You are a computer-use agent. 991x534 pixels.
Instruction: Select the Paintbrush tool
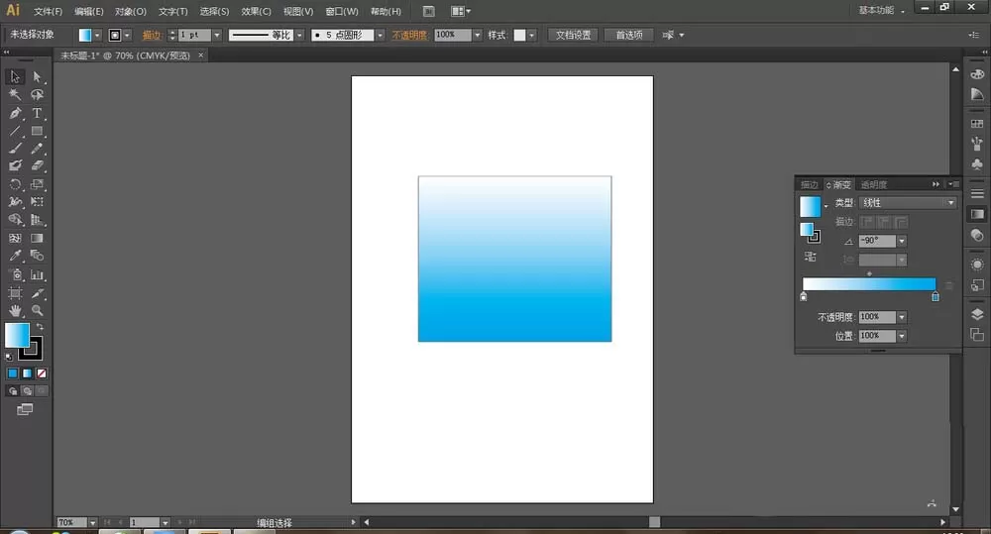click(x=15, y=149)
